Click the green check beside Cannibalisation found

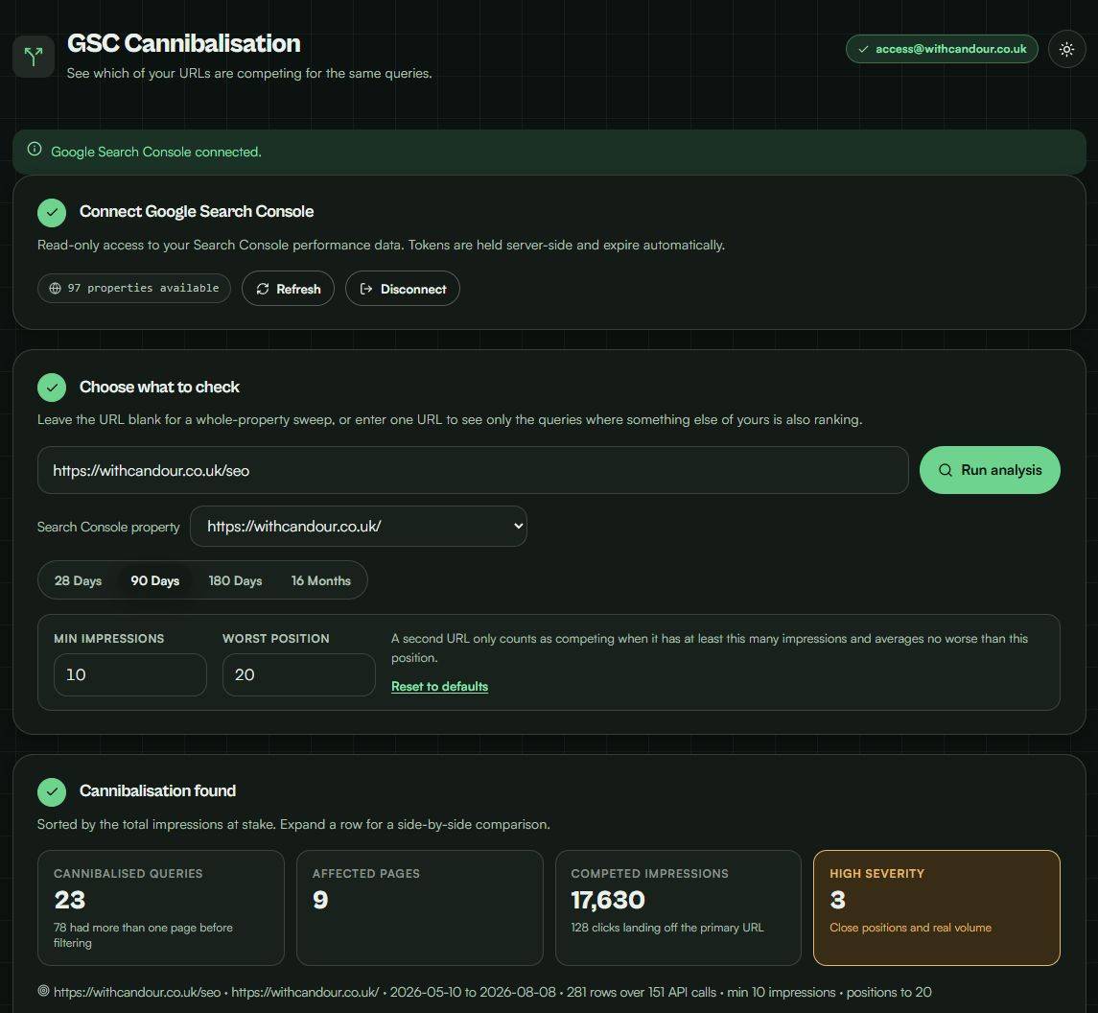pyautogui.click(x=52, y=792)
